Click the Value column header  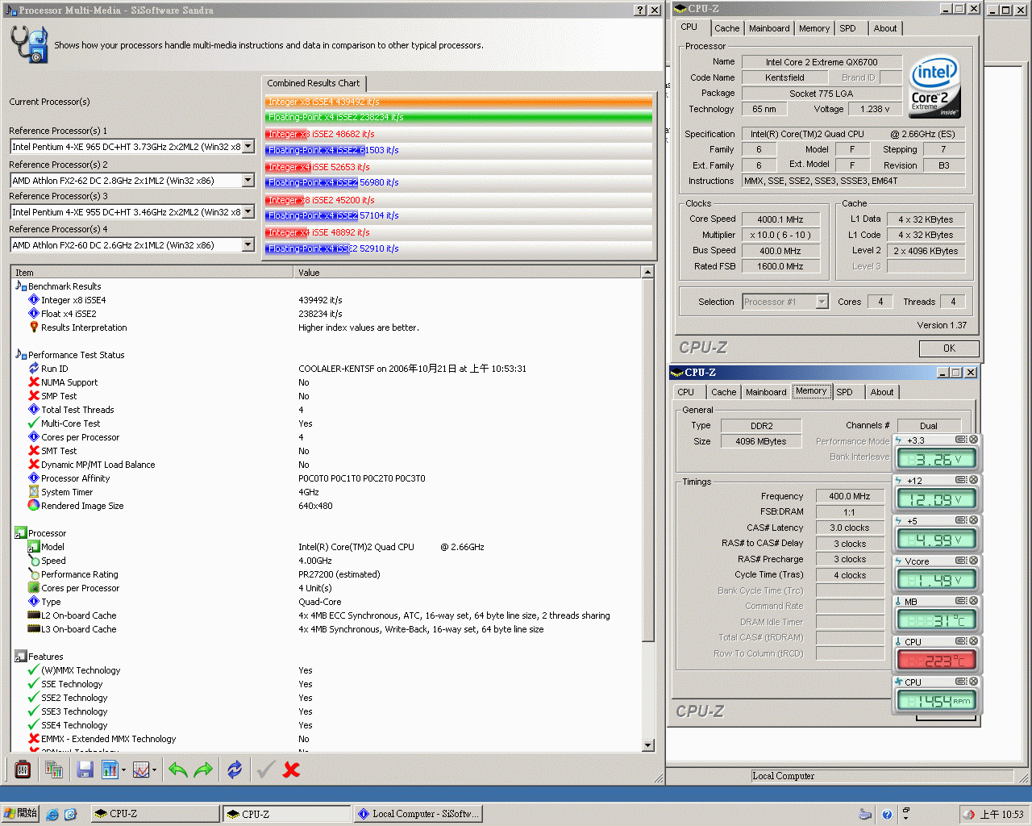click(x=468, y=273)
